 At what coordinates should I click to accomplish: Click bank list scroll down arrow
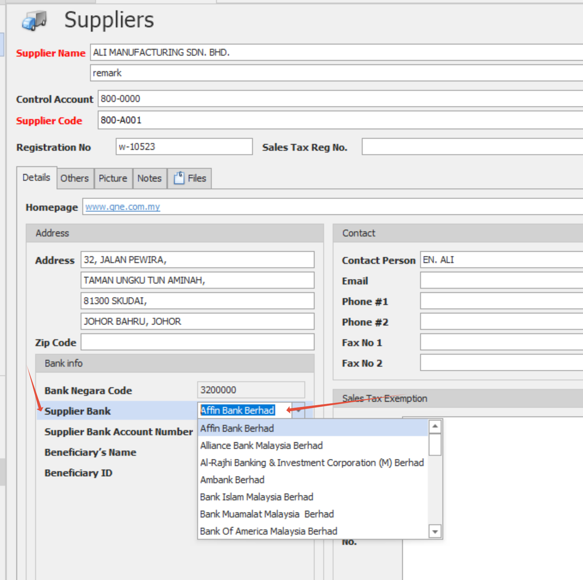(435, 531)
